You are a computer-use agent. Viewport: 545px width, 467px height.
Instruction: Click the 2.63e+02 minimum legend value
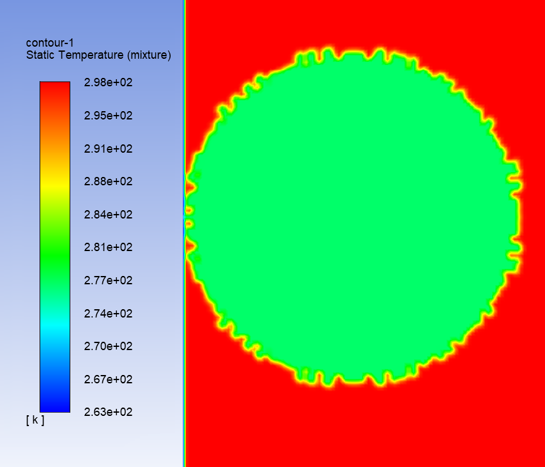tap(108, 412)
